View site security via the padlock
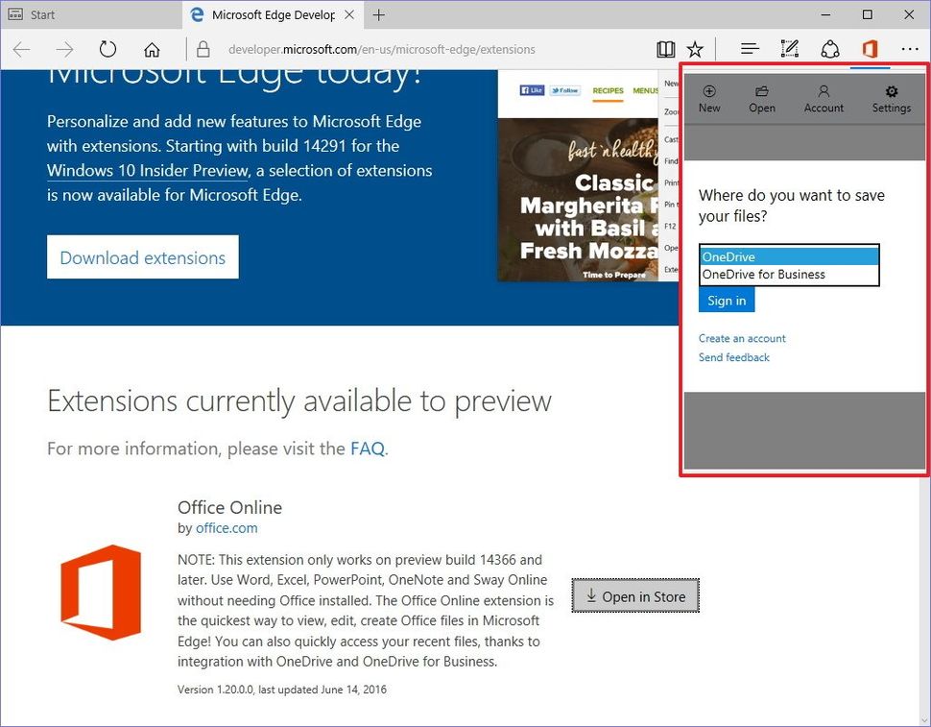This screenshot has height=727, width=931. tap(203, 48)
